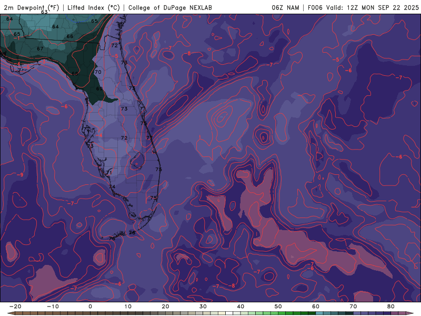The width and height of the screenshot is (421, 316).
Task: Click the '2m Dewpoint (°F)' title text
Action: pos(32,7)
